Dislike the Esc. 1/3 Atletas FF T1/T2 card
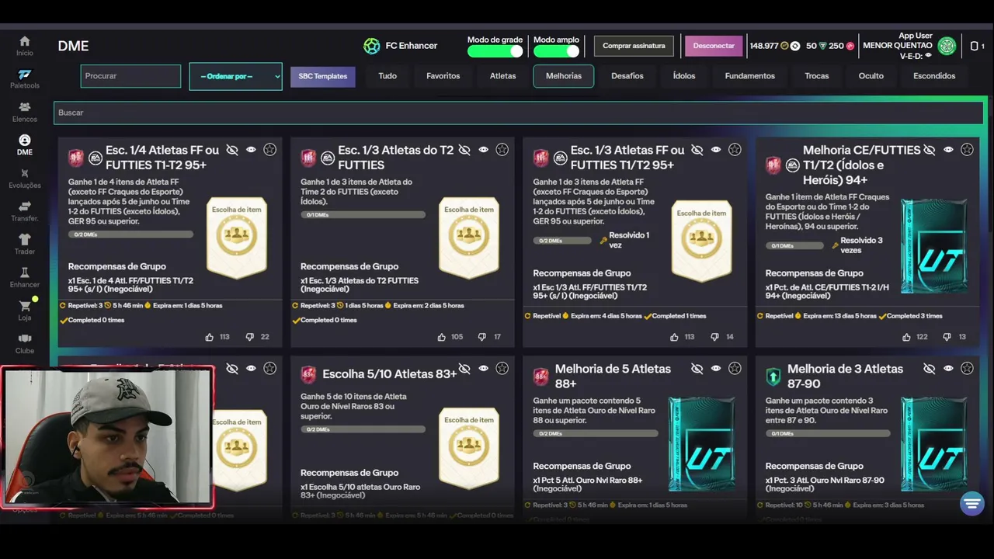 coord(714,337)
